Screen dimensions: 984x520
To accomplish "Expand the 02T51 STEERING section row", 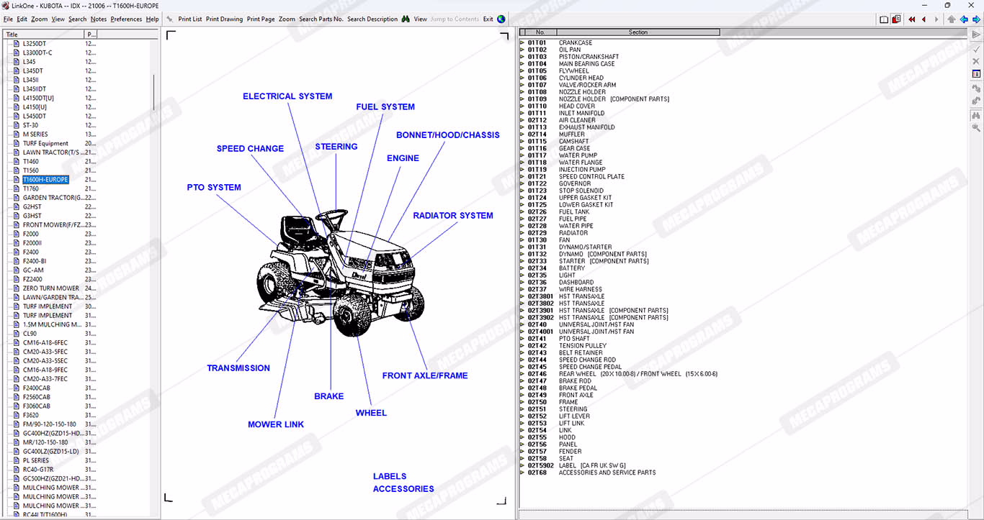I will point(522,409).
